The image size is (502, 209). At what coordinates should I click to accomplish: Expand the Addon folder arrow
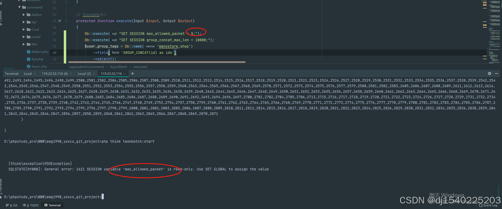(x=24, y=15)
